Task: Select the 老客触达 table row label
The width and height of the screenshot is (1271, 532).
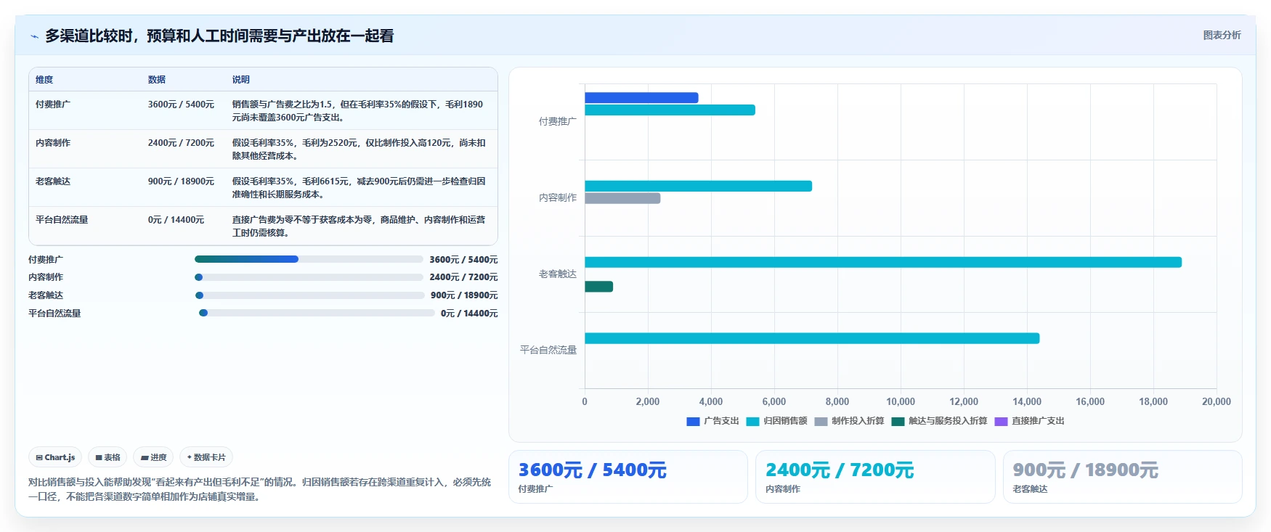Action: tap(53, 181)
